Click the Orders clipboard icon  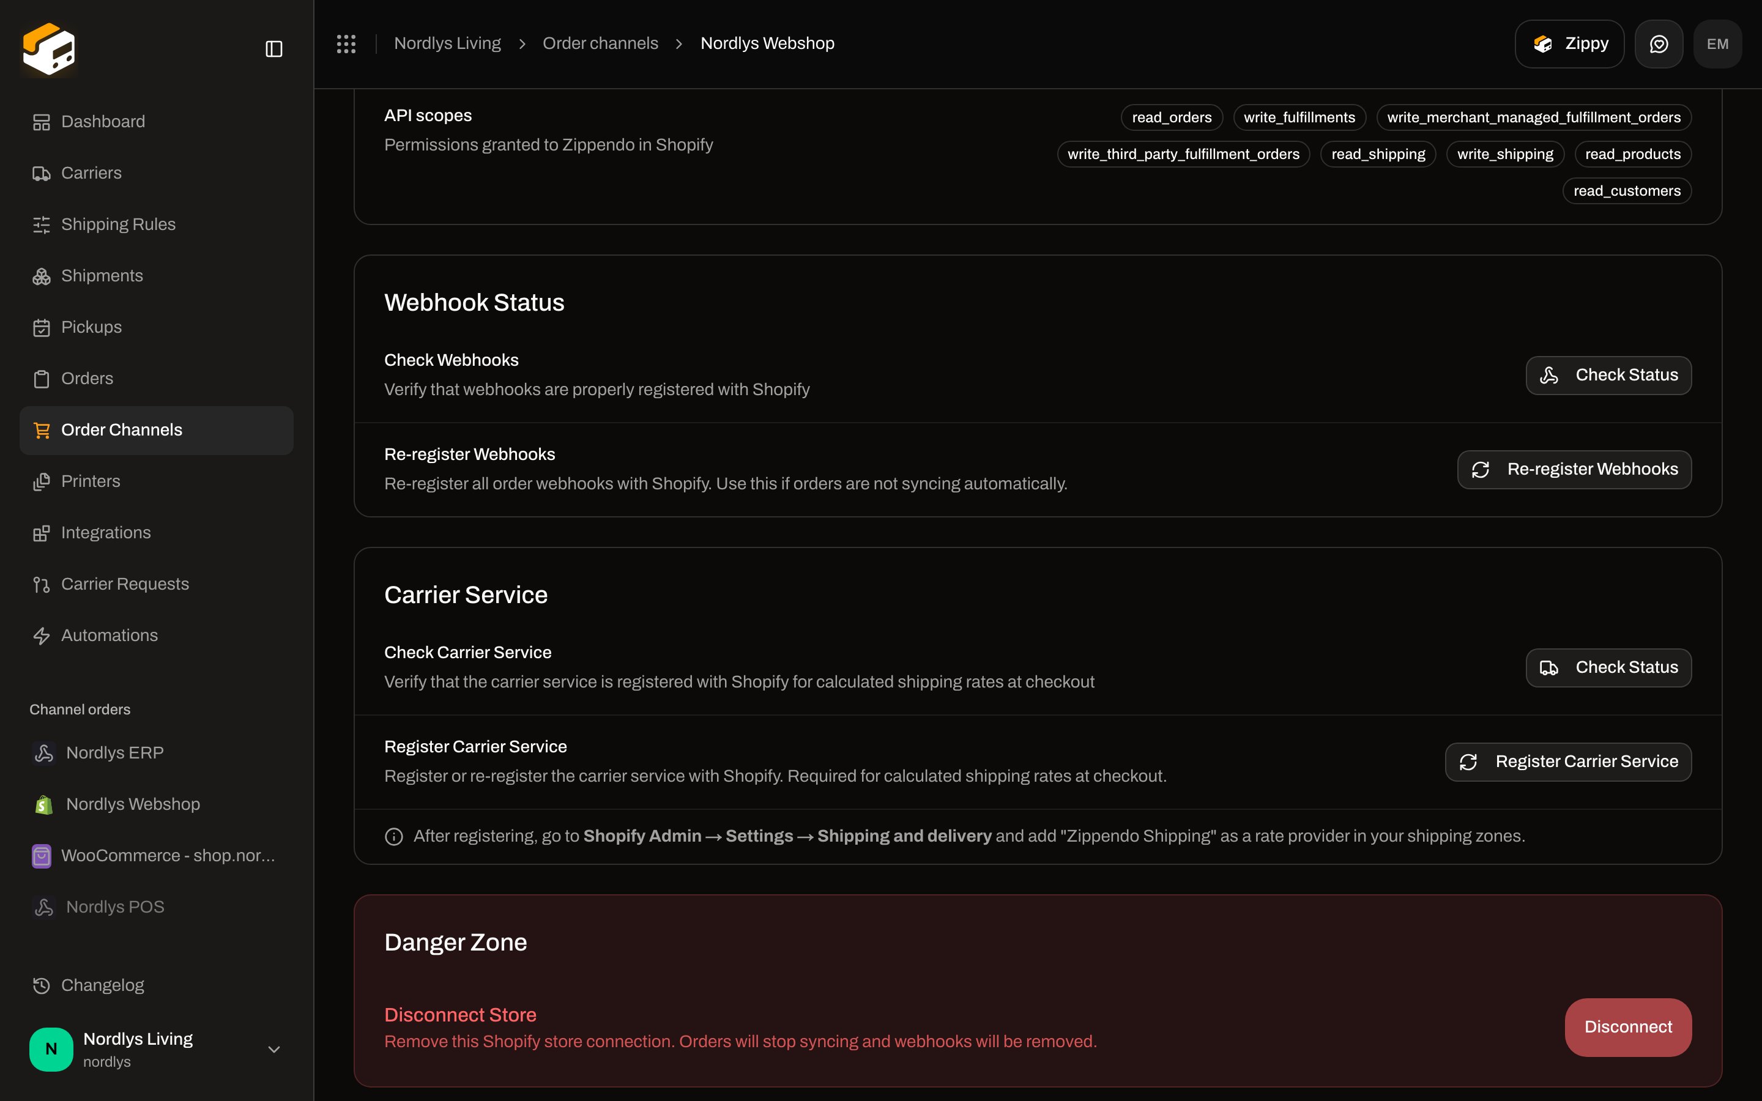(42, 379)
